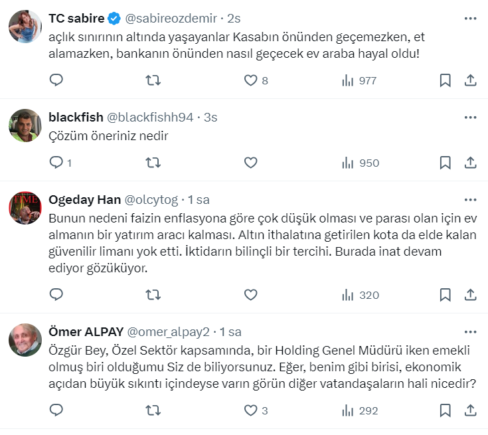Like blackfish's tweet

click(250, 163)
